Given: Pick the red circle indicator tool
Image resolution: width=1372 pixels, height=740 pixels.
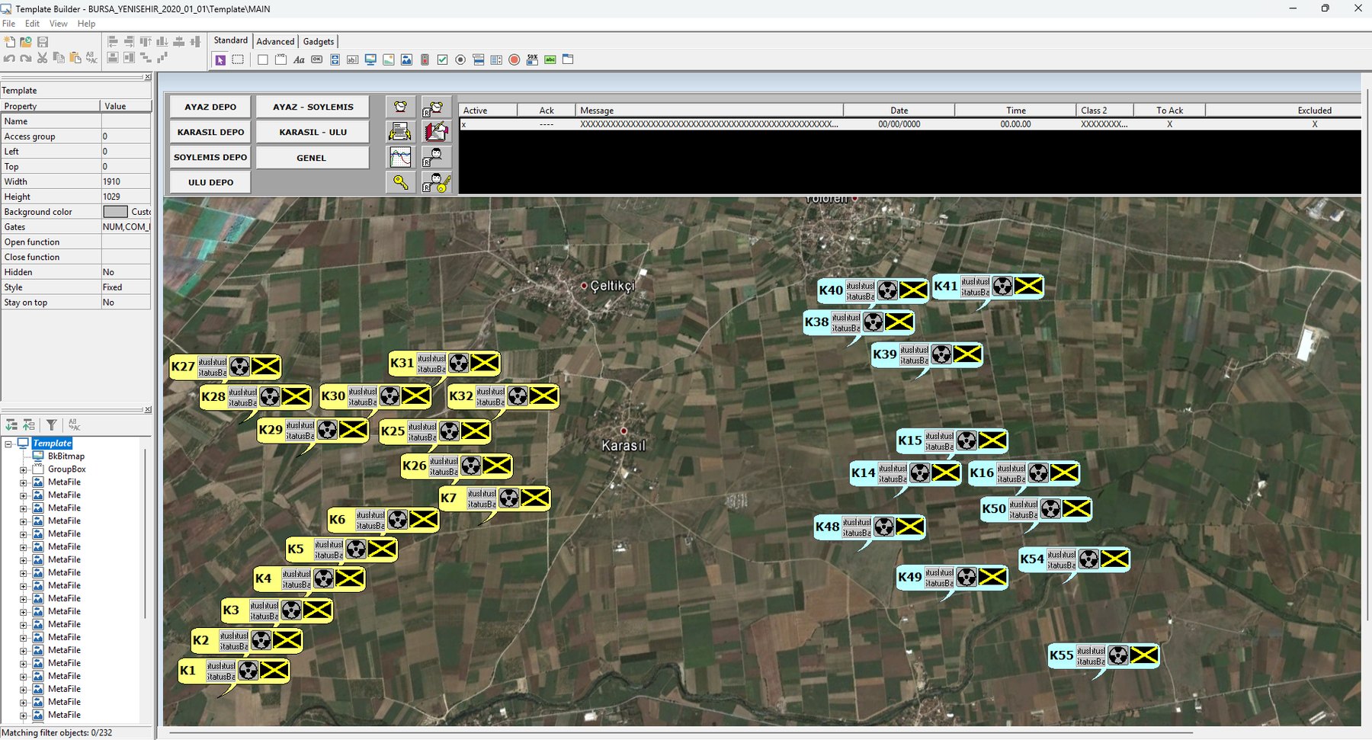Looking at the screenshot, I should [514, 59].
